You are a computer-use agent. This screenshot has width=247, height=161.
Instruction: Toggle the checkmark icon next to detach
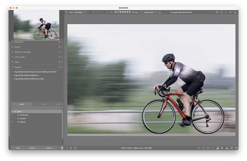[x=57, y=104]
